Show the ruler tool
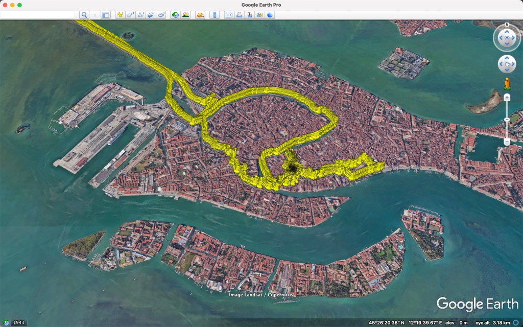This screenshot has height=327, width=523. tap(215, 15)
